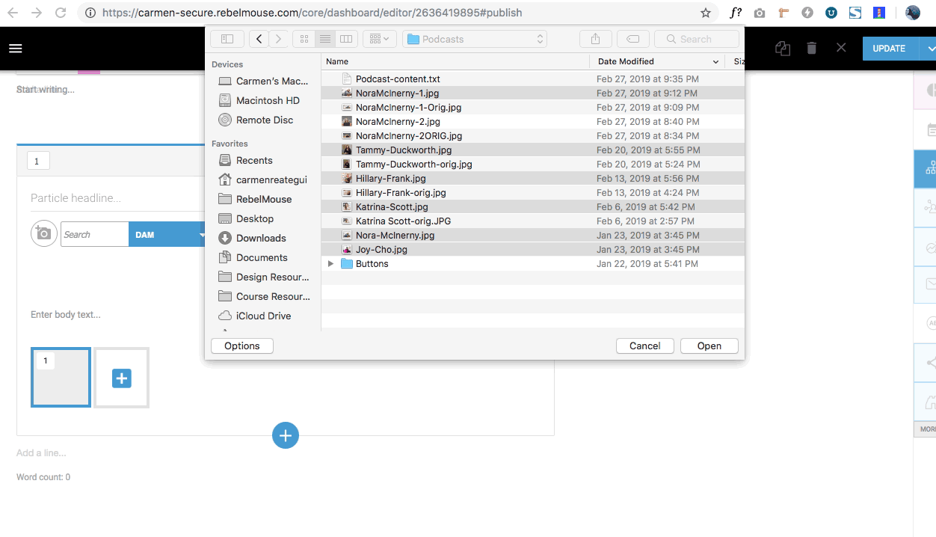
Task: Click the trash delete icon
Action: point(812,49)
